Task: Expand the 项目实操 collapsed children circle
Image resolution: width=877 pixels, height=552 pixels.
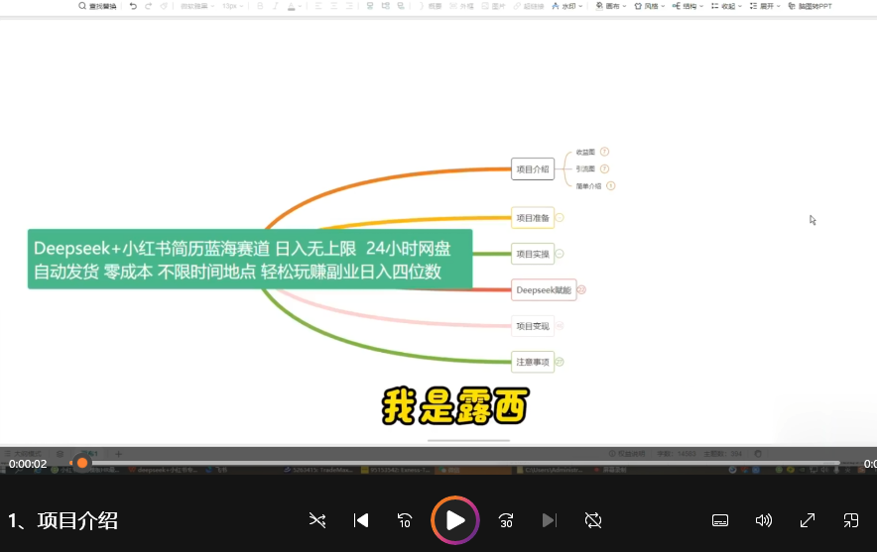Action: pyautogui.click(x=560, y=254)
